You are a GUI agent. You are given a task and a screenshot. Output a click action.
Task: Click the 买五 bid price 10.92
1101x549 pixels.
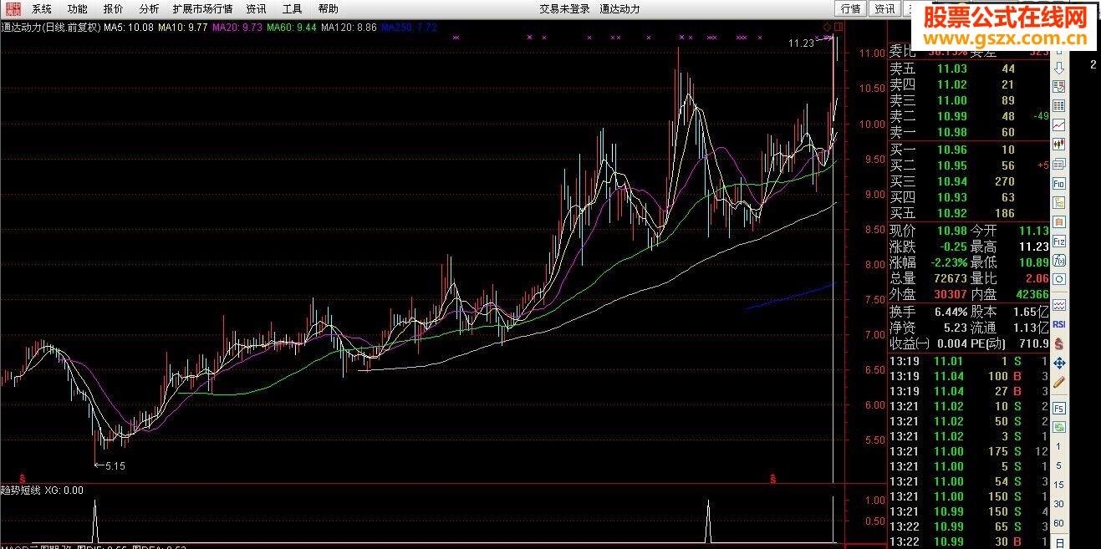951,213
